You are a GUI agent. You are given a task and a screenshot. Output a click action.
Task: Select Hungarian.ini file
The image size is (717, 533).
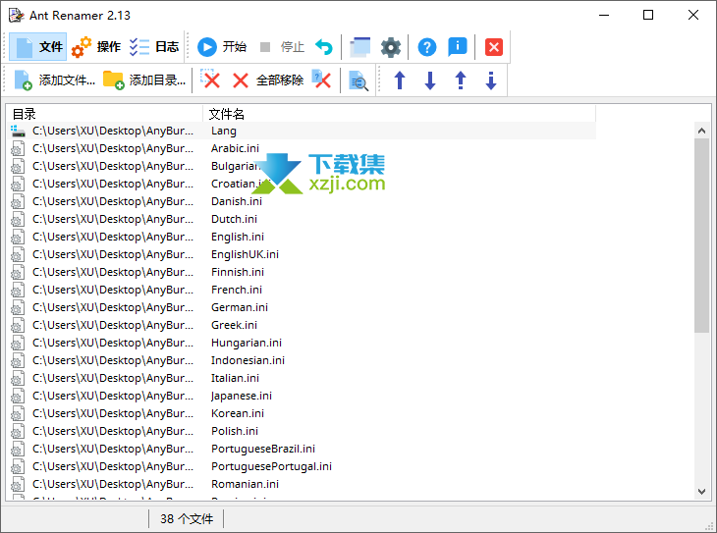tap(246, 343)
